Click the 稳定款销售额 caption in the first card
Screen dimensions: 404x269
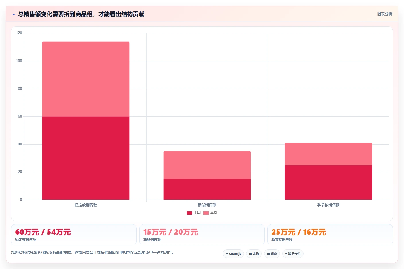coord(26,240)
